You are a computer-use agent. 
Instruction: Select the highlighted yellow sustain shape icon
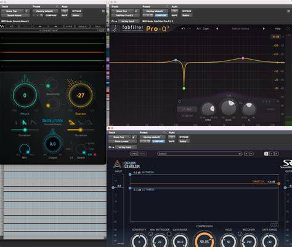[x=72, y=122]
